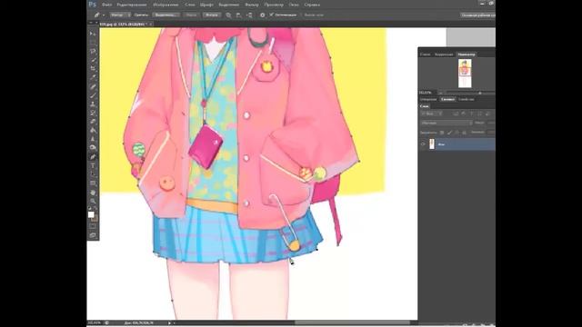Switch to the Коррекция tab
The width and height of the screenshot is (582, 327).
pyautogui.click(x=444, y=54)
